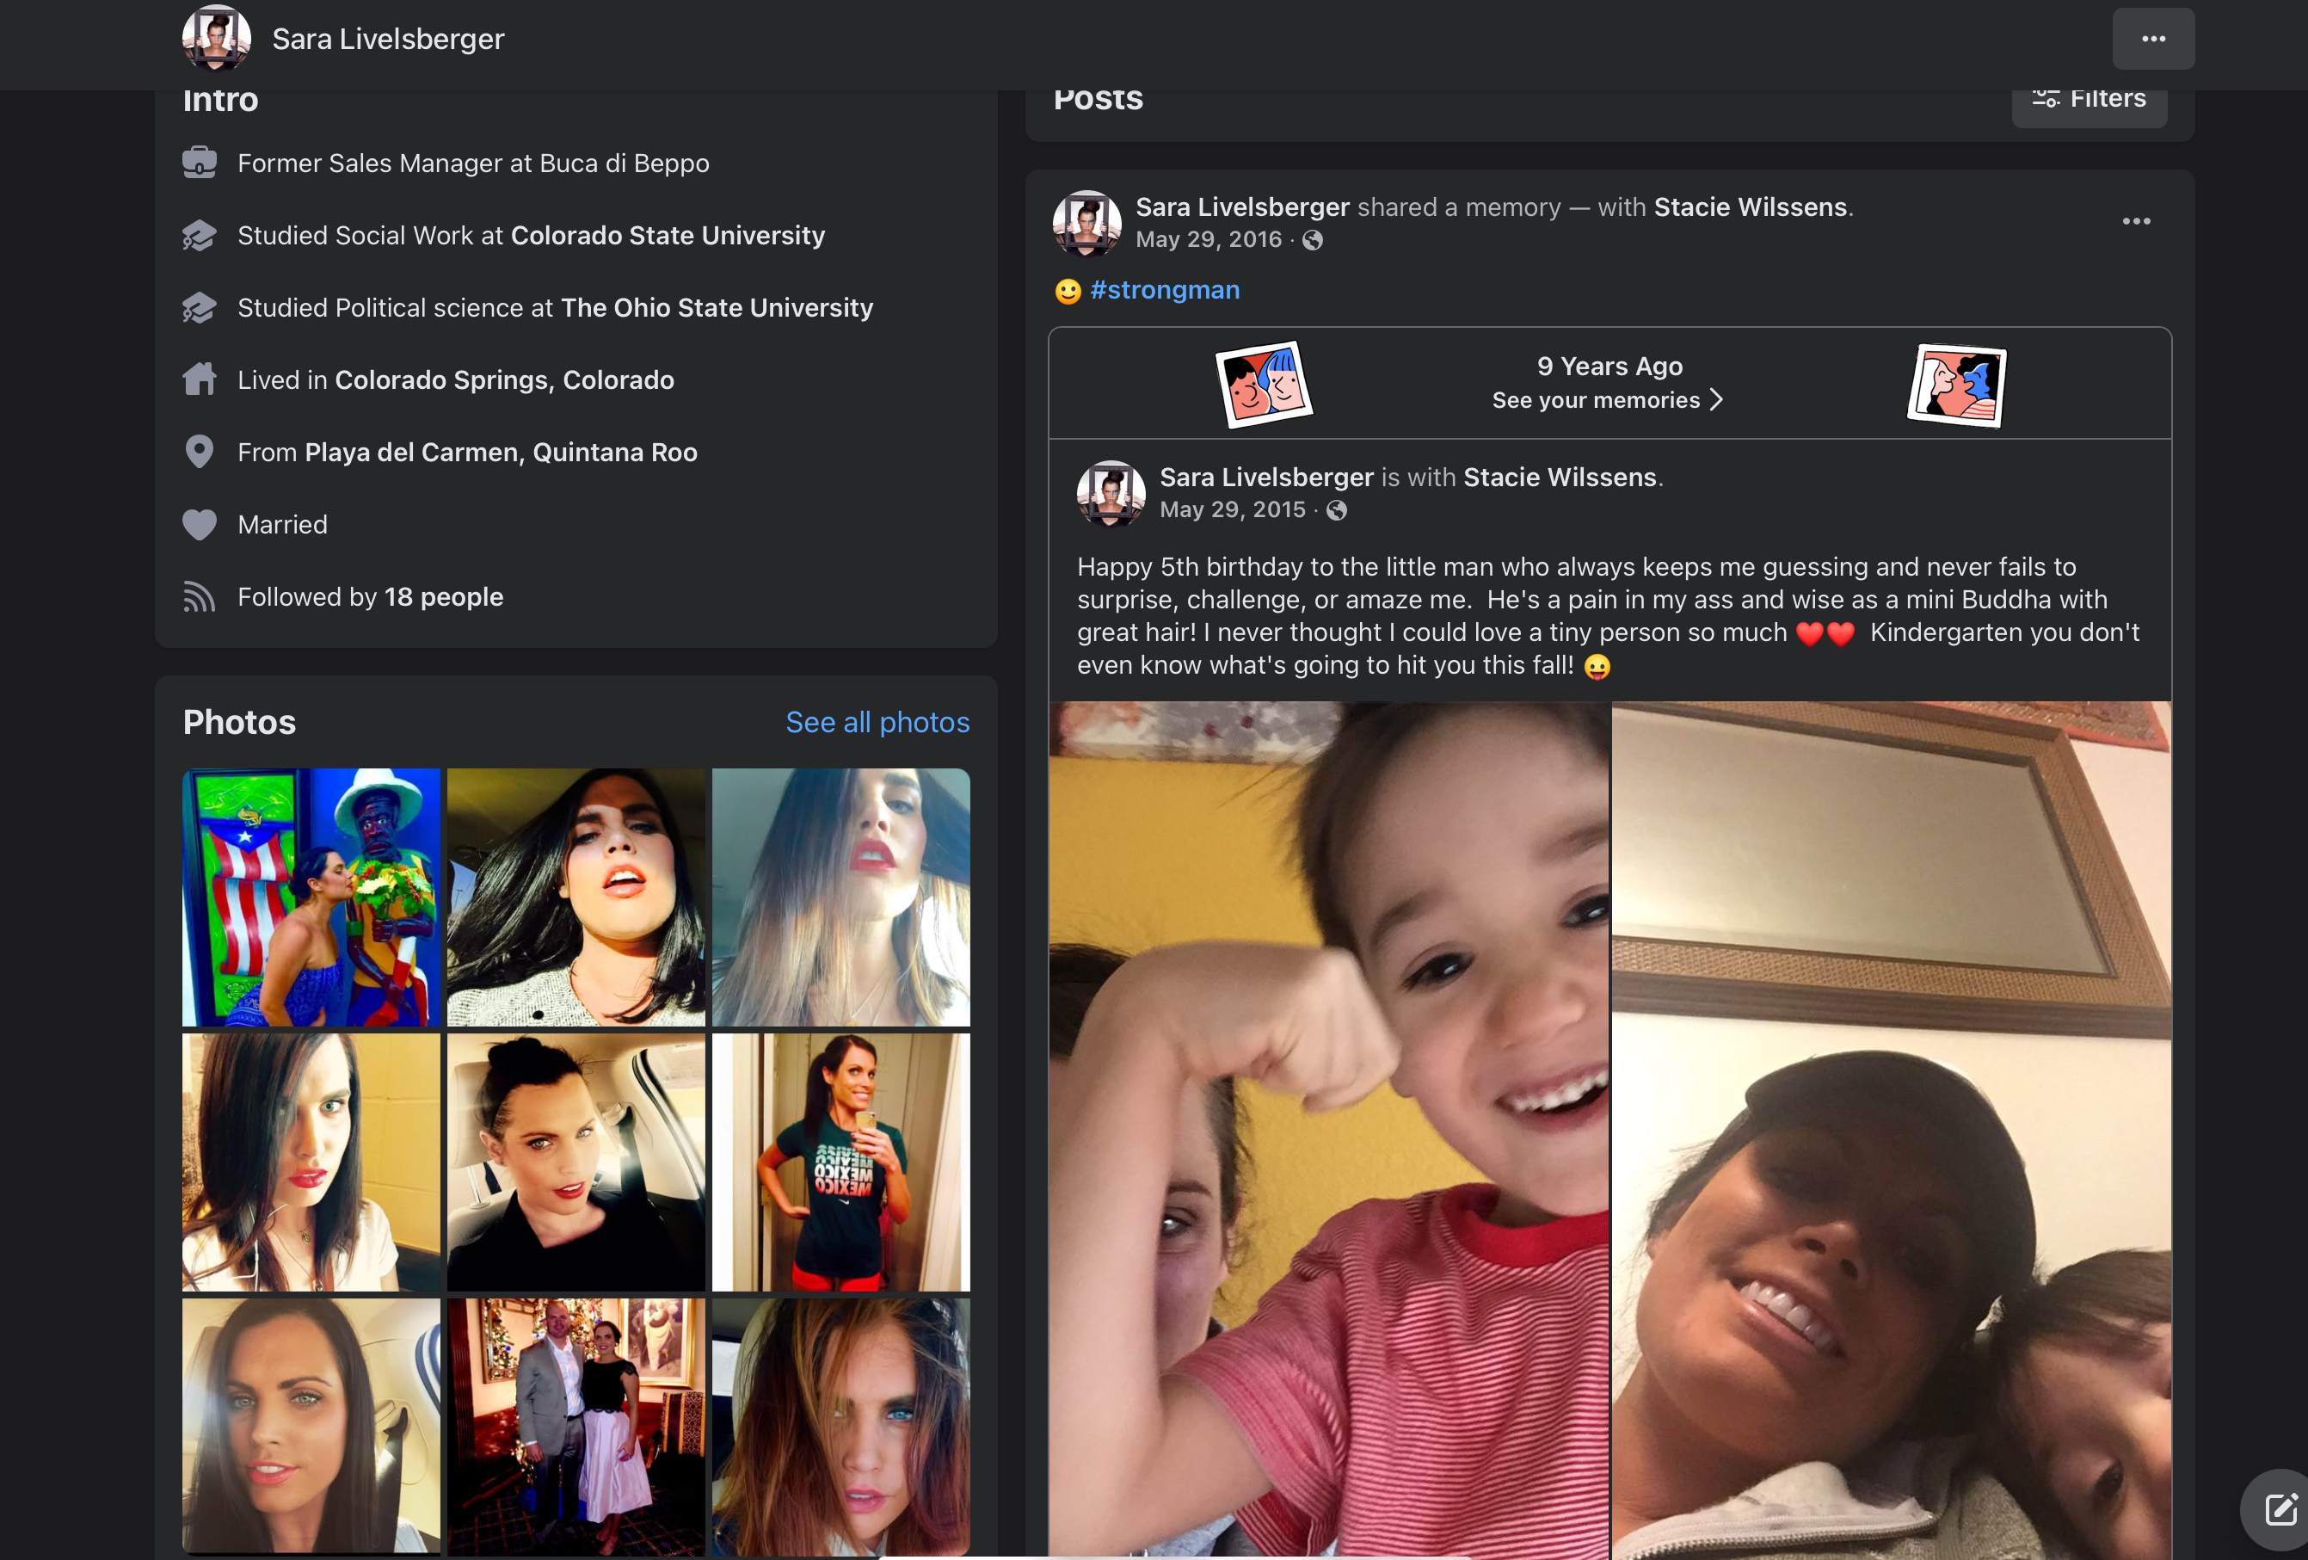Click the avatar on the shared memory post
Viewport: 2308px width, 1560px height.
tap(1086, 224)
